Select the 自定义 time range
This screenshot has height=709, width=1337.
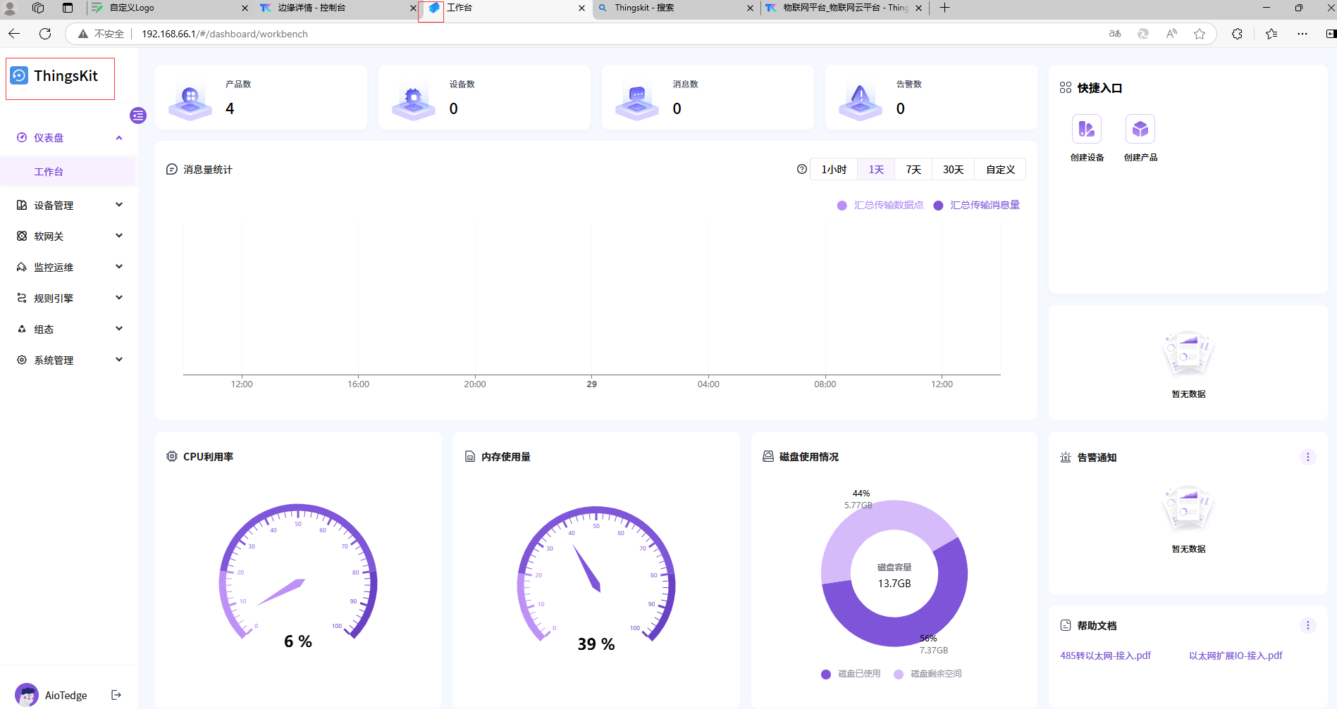pyautogui.click(x=1000, y=170)
